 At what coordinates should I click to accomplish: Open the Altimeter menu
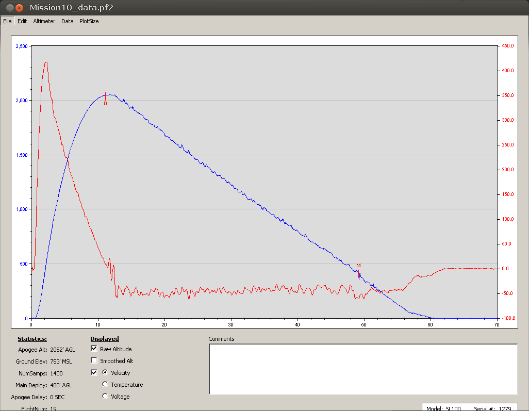coord(44,21)
